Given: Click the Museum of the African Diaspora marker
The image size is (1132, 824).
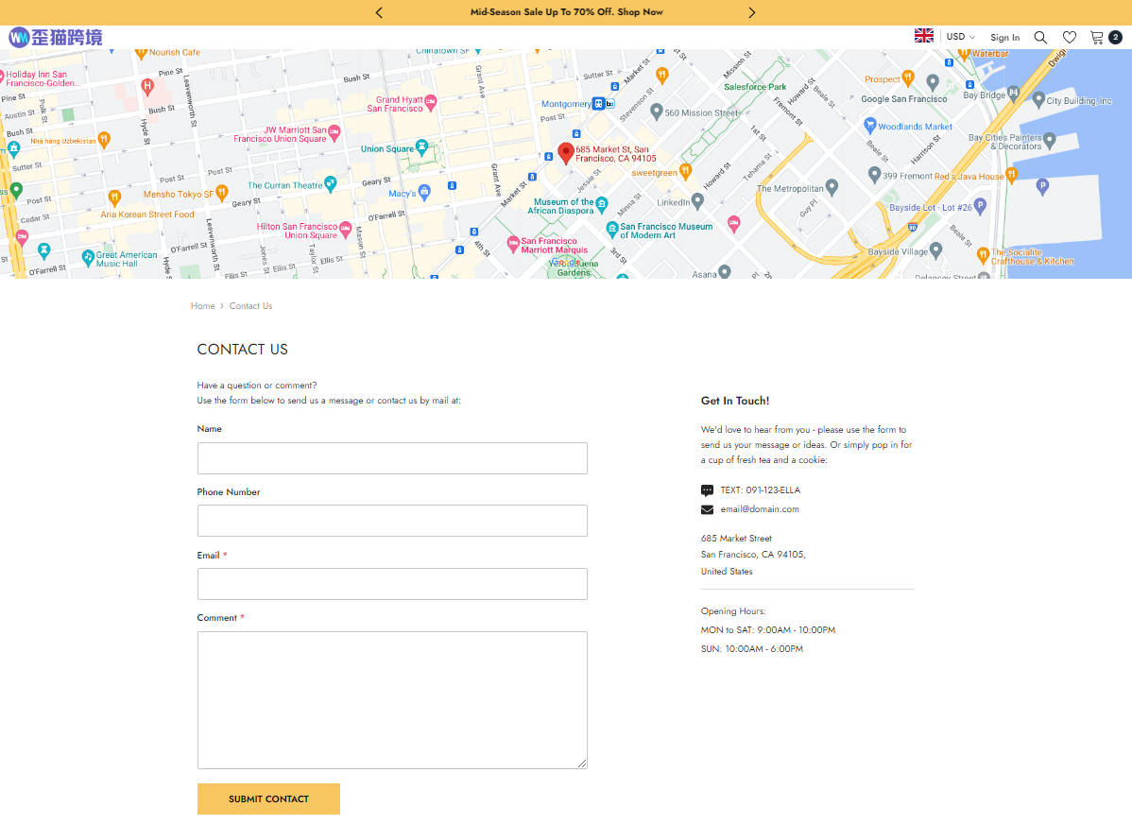Looking at the screenshot, I should (602, 204).
